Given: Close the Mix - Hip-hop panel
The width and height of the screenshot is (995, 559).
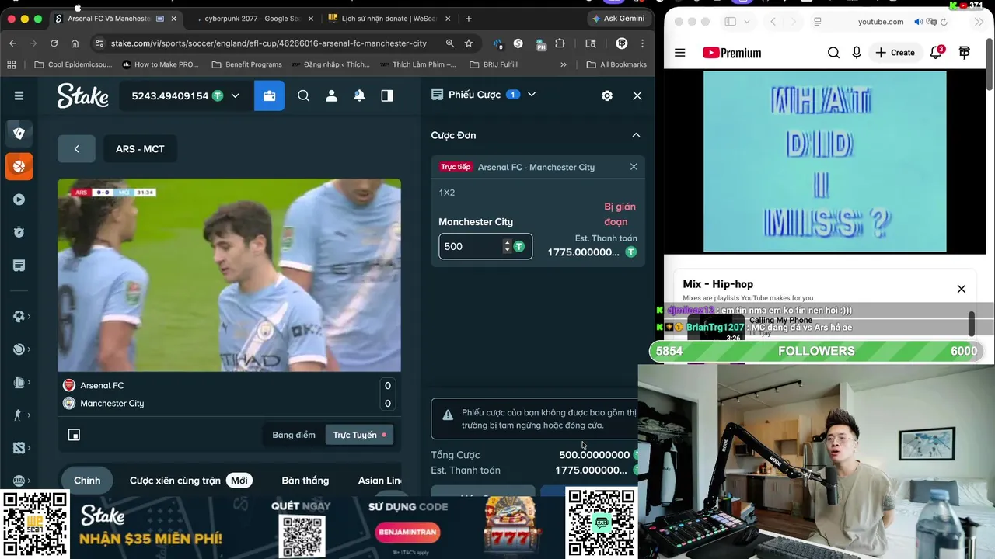Looking at the screenshot, I should [x=962, y=289].
